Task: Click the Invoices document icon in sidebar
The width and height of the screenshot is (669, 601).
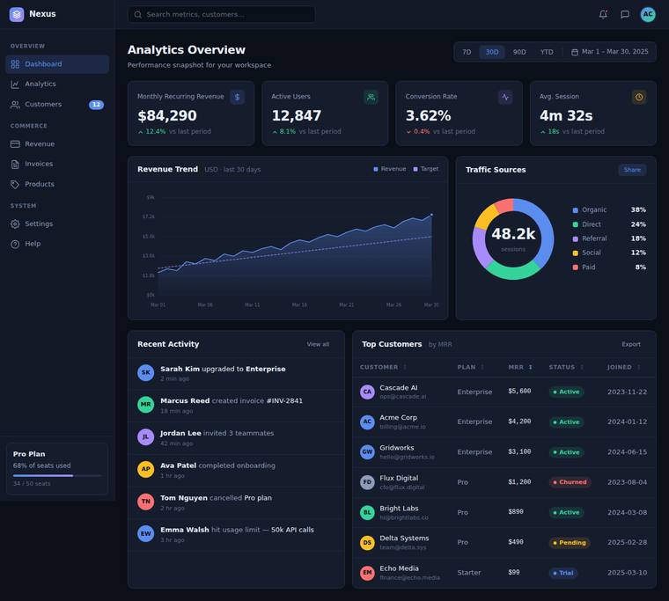Action: 15,165
